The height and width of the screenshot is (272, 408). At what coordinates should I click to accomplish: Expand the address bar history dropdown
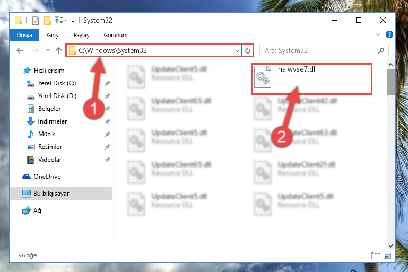237,50
